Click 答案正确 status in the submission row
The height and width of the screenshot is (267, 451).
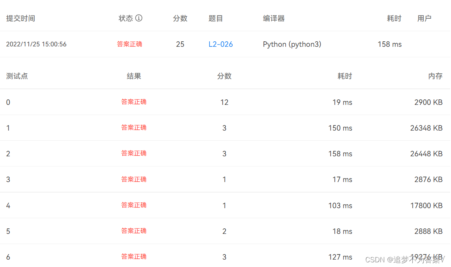tap(129, 44)
